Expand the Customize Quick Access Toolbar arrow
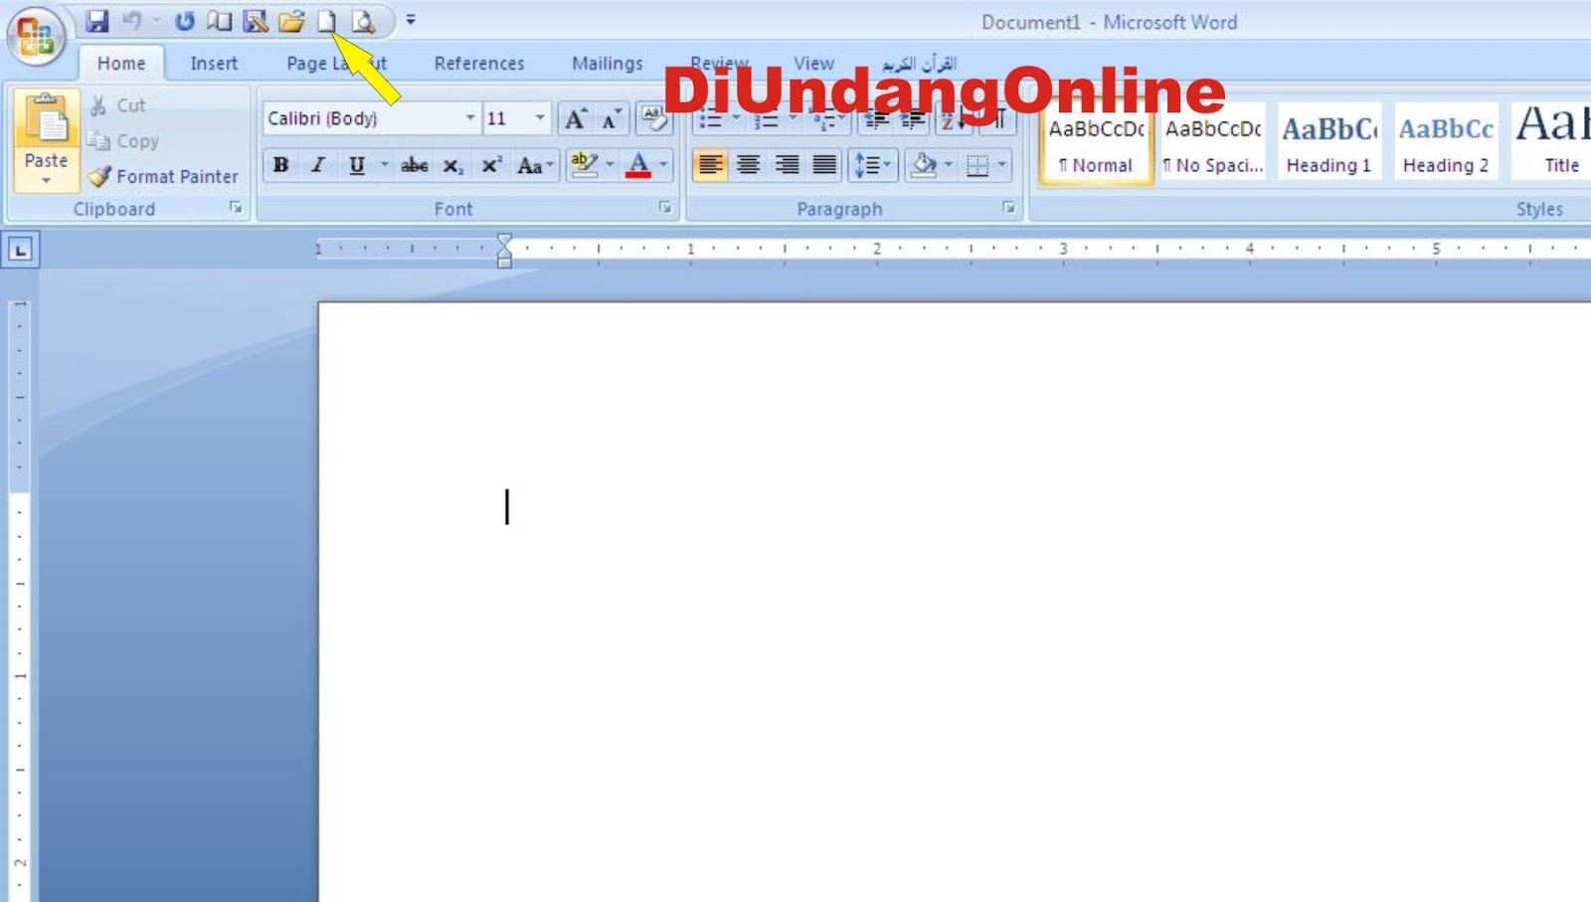1591x902 pixels. 411,20
